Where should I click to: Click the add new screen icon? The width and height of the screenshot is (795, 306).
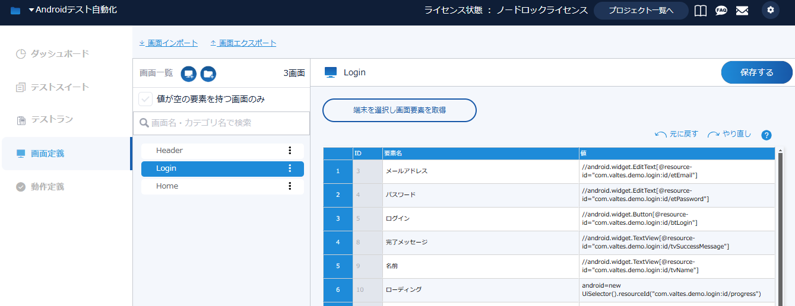click(189, 74)
